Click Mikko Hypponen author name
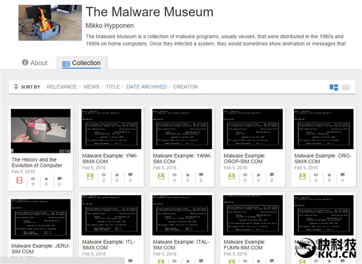 click(109, 25)
